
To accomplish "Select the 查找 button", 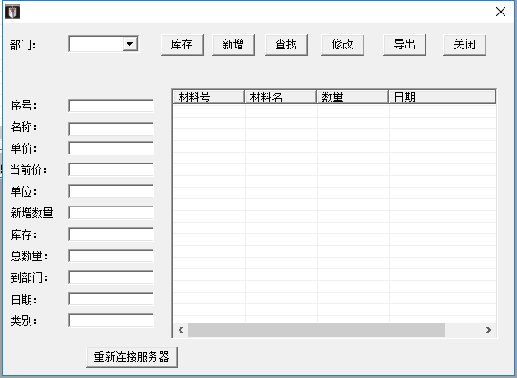I will pyautogui.click(x=286, y=45).
